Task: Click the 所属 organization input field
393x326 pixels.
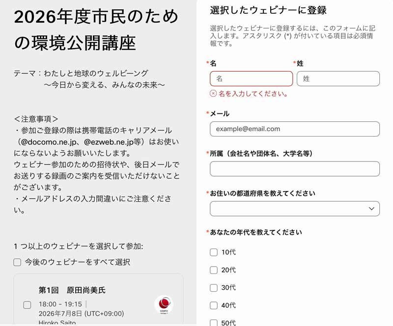Action: (x=295, y=168)
